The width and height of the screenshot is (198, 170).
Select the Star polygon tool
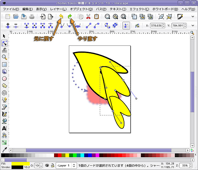4,85
